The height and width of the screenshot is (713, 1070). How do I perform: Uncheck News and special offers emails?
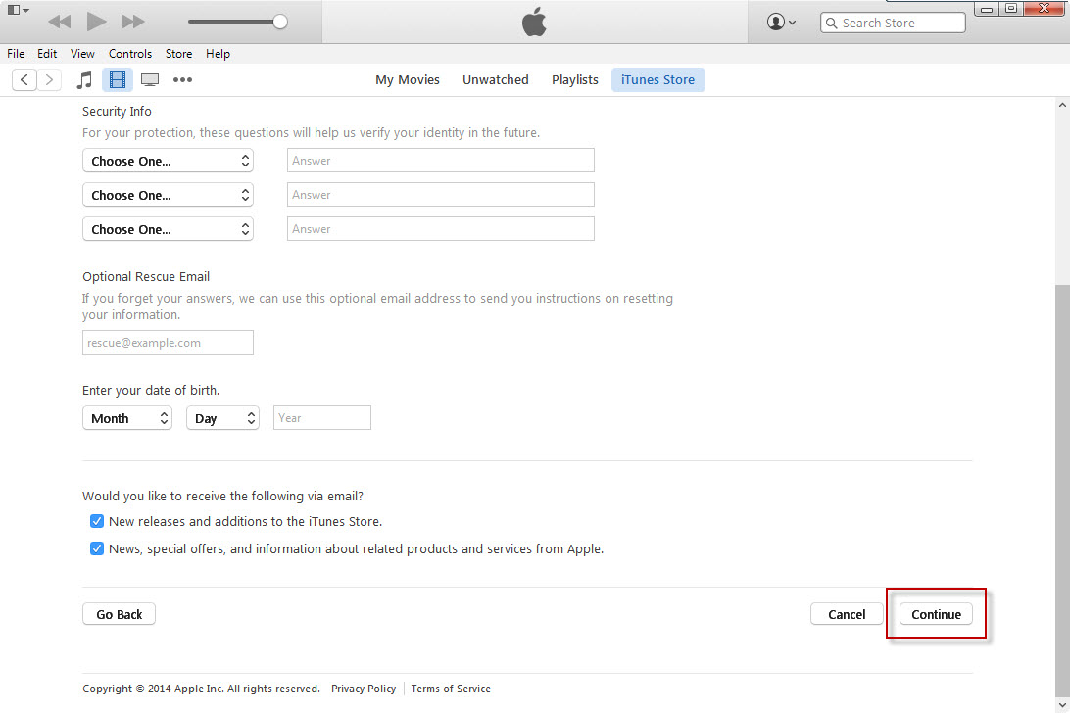tap(97, 548)
